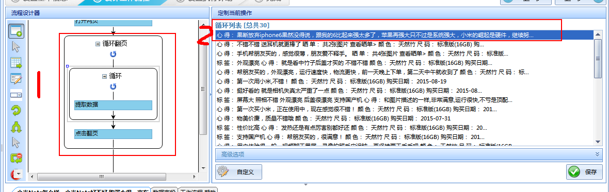Select row 手机帮朋友买的，感觉很薄
This screenshot has height=192, width=609.
point(404,54)
